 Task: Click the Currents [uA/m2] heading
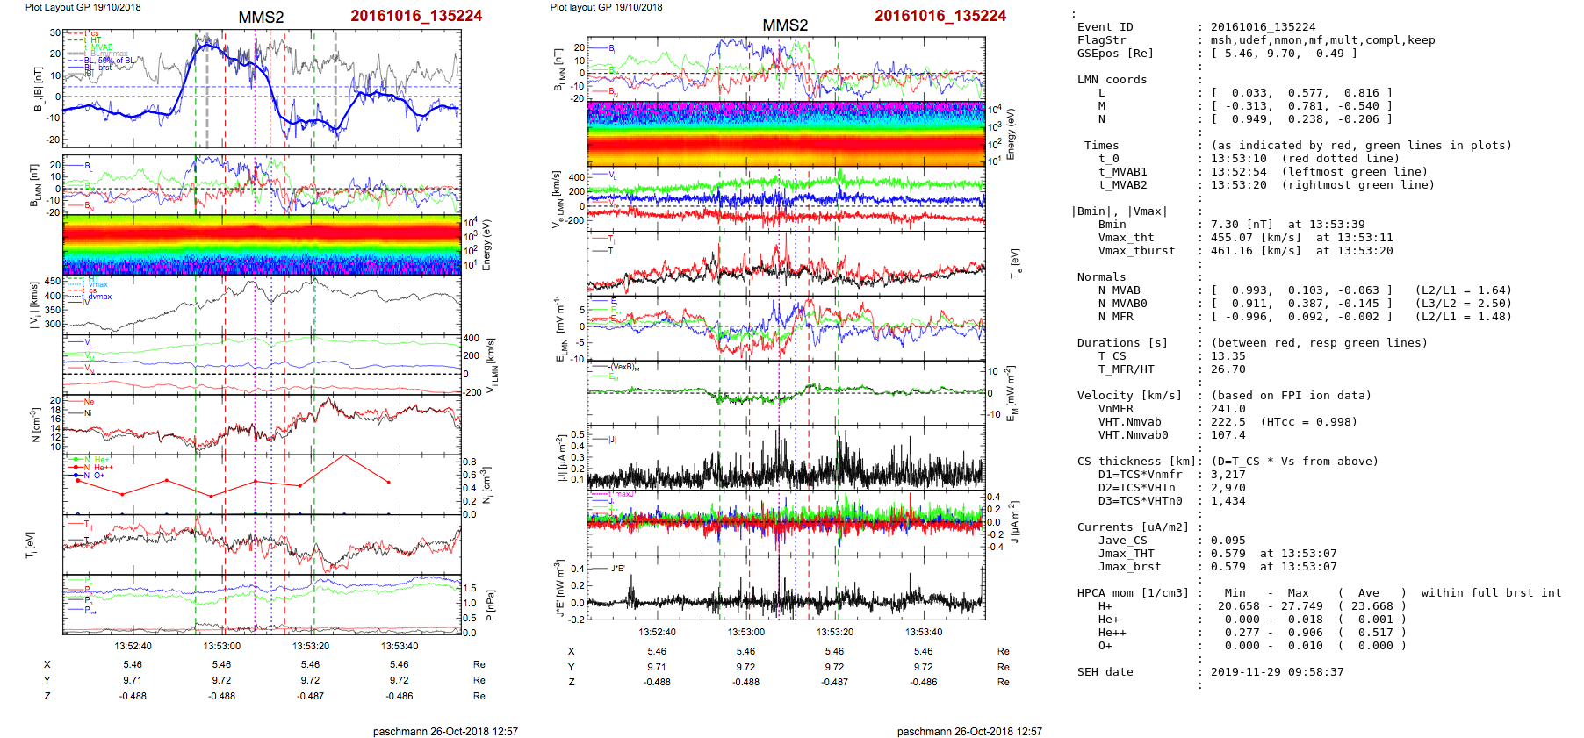coord(1133,527)
